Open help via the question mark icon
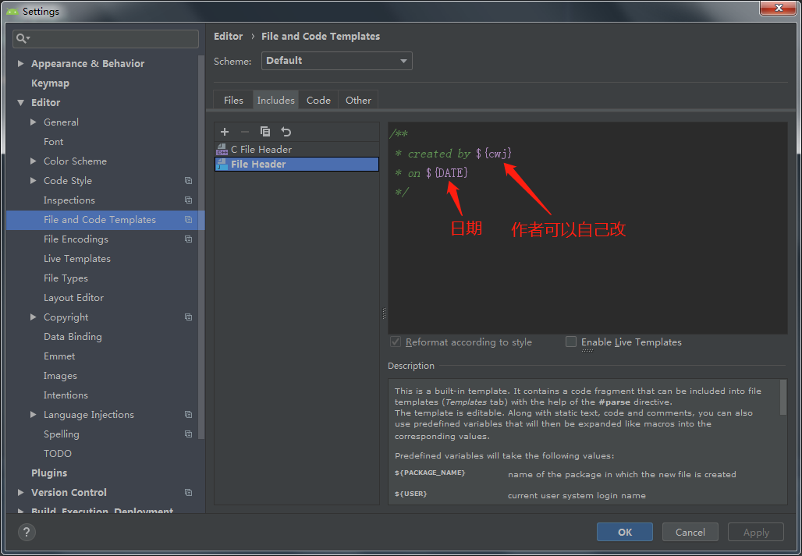This screenshot has width=802, height=556. click(x=27, y=532)
